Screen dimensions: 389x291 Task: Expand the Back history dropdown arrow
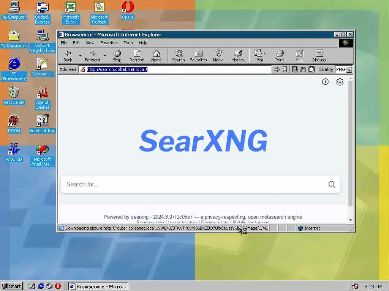tap(80, 56)
